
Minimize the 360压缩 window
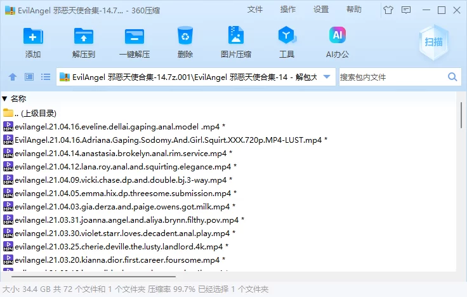click(426, 10)
